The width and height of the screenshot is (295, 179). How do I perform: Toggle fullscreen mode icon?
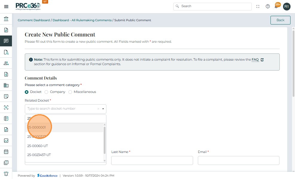coord(258,6)
